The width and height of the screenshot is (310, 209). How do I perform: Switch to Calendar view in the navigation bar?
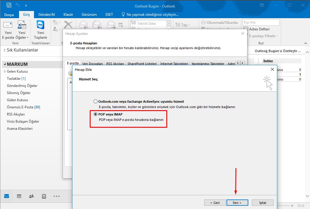point(19,196)
